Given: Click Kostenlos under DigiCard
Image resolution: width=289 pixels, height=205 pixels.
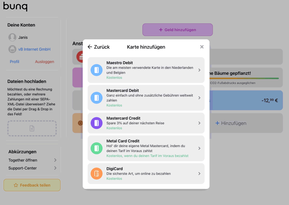Looking at the screenshot, I should (114, 179).
